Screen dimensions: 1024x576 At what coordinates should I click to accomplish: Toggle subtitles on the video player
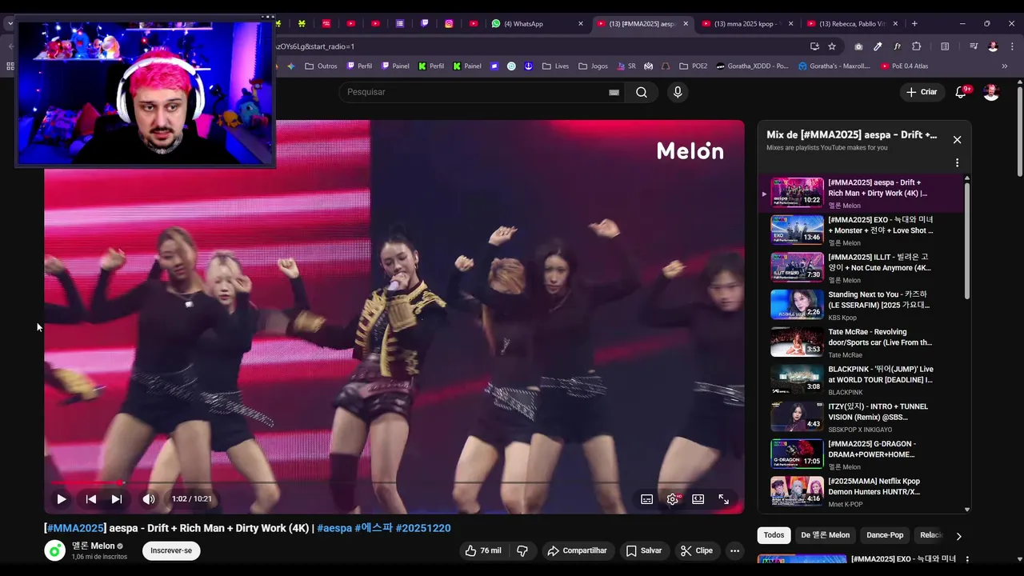pyautogui.click(x=647, y=498)
